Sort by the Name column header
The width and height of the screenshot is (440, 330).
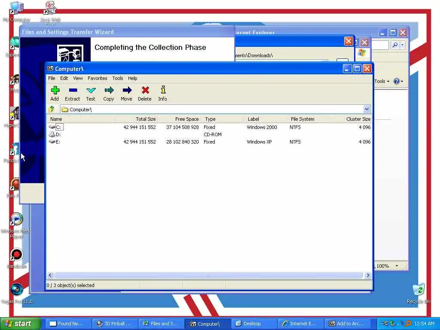click(x=81, y=119)
